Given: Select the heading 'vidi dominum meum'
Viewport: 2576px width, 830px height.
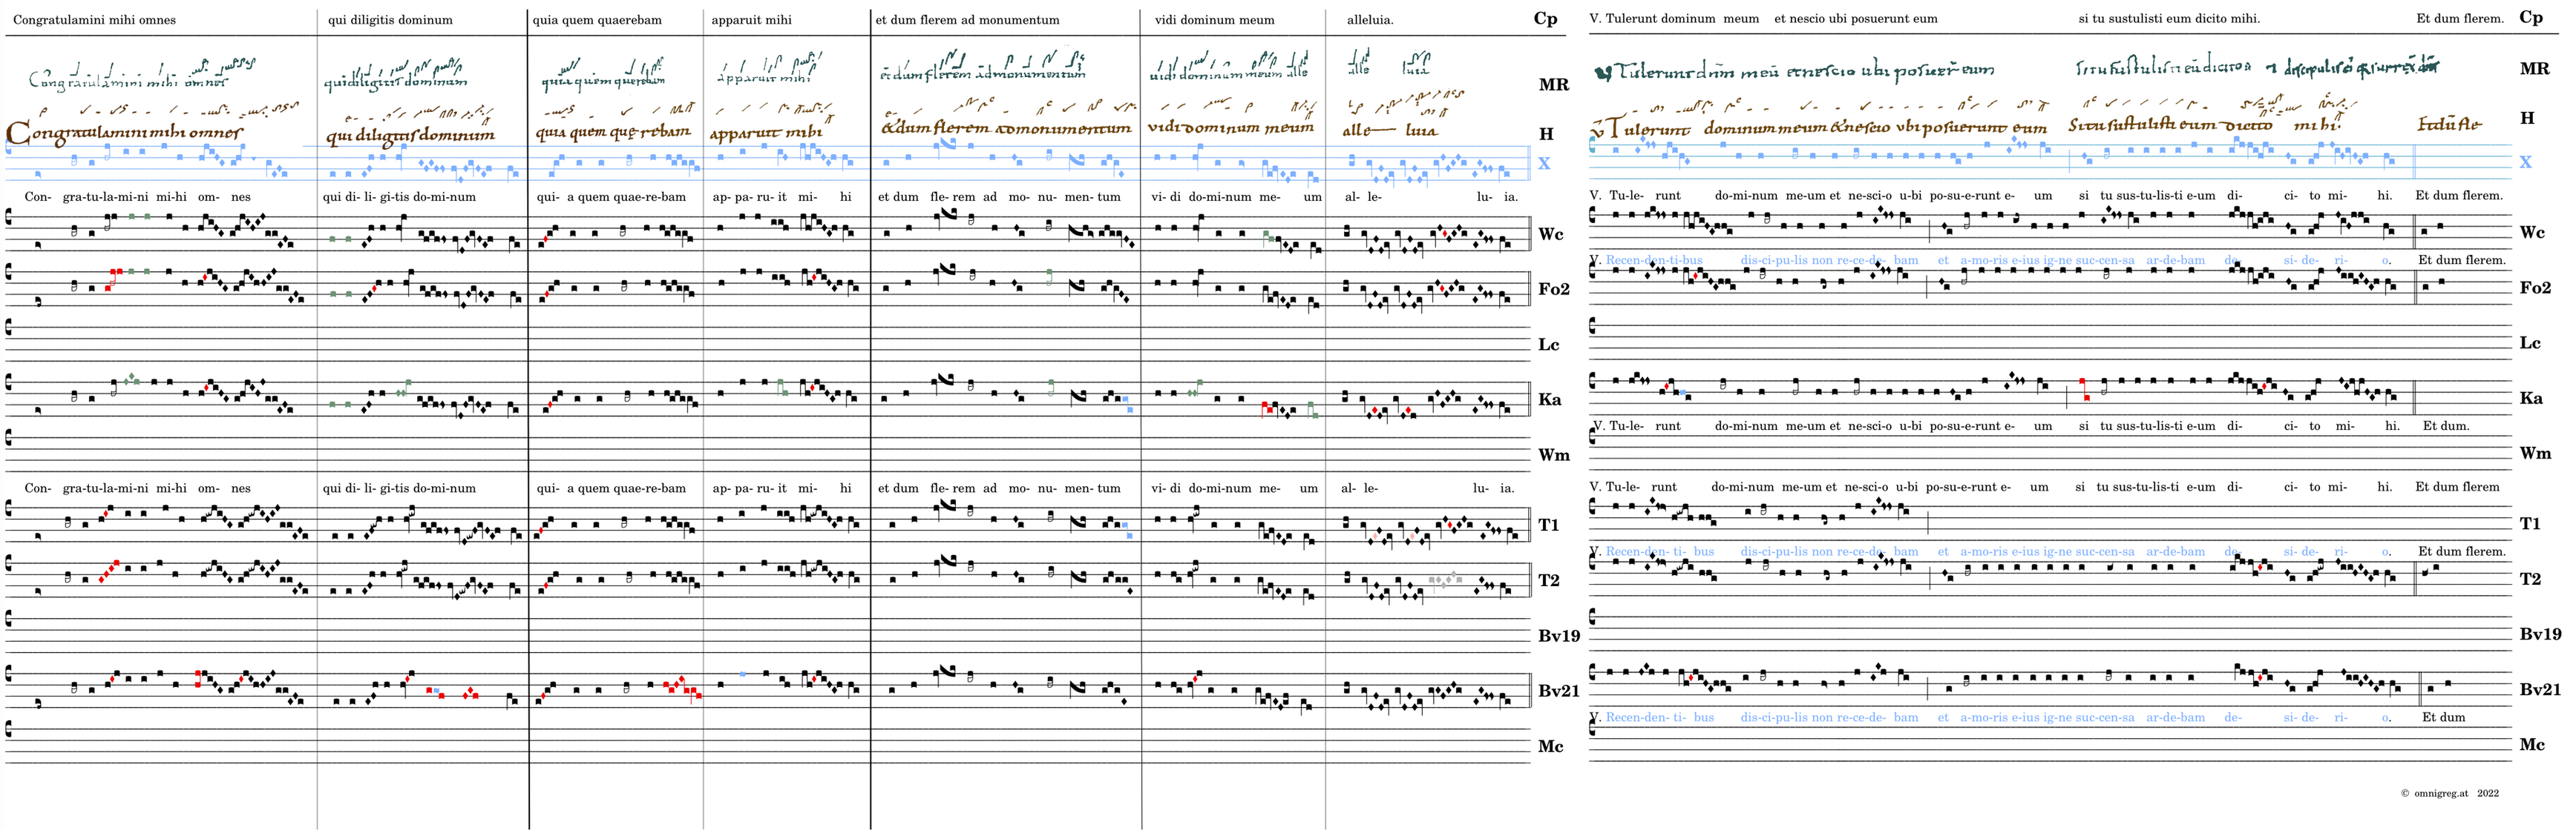Looking at the screenshot, I should pyautogui.click(x=1214, y=19).
